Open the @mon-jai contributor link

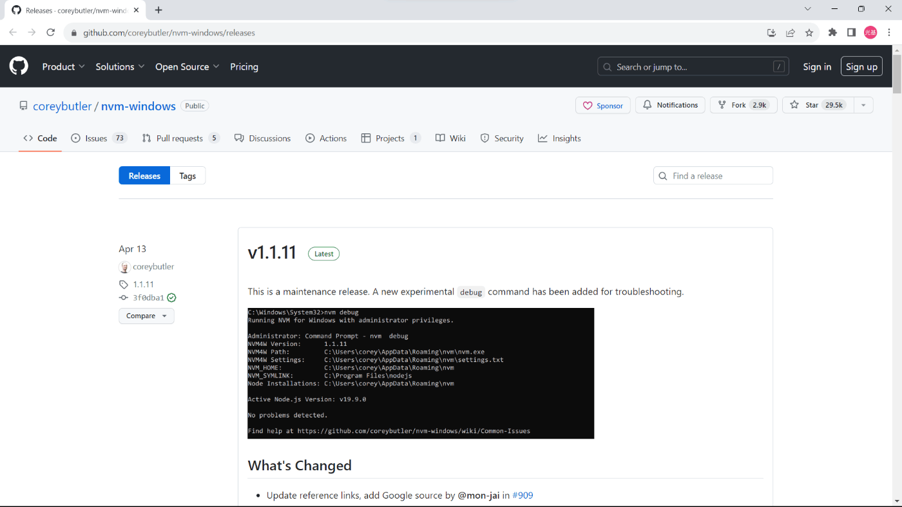coord(479,495)
